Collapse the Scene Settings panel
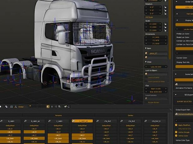 click(x=176, y=74)
